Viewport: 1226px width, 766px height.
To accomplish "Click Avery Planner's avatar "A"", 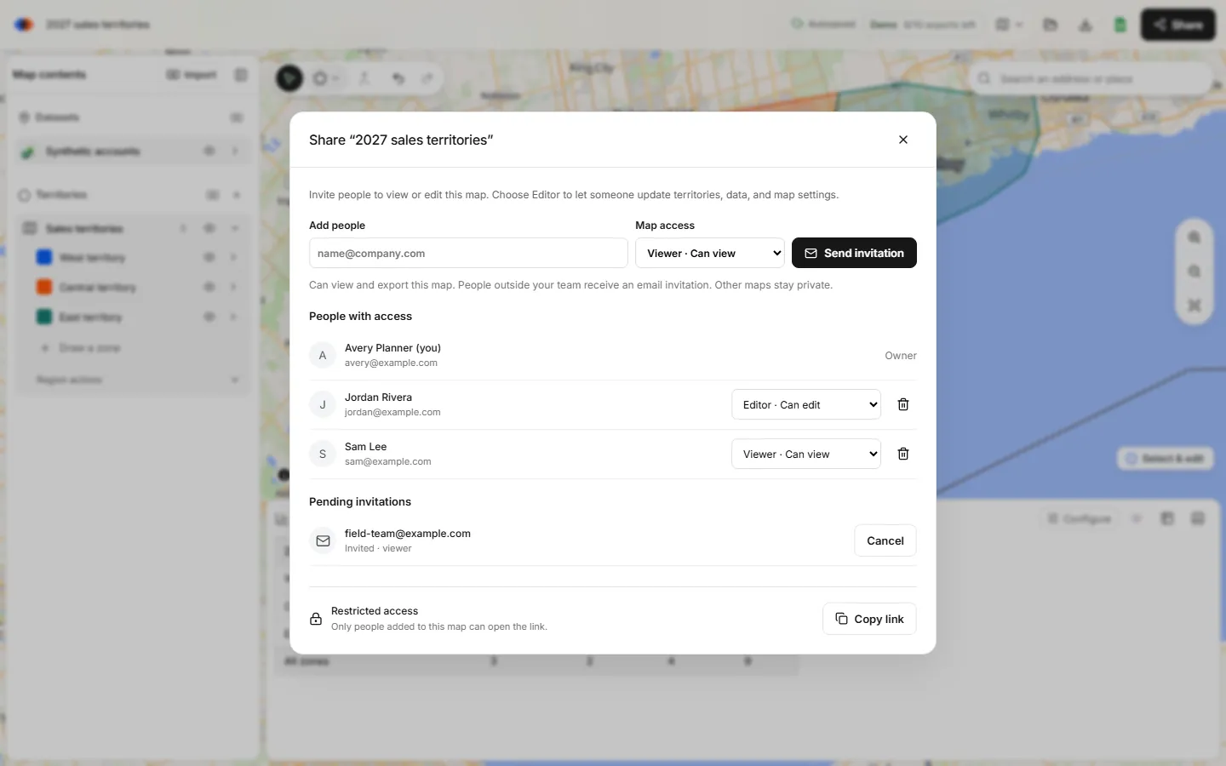I will (x=323, y=355).
